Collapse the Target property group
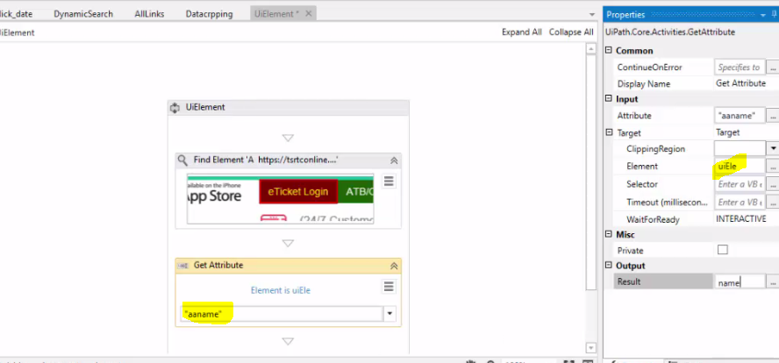The image size is (779, 363). [x=609, y=132]
